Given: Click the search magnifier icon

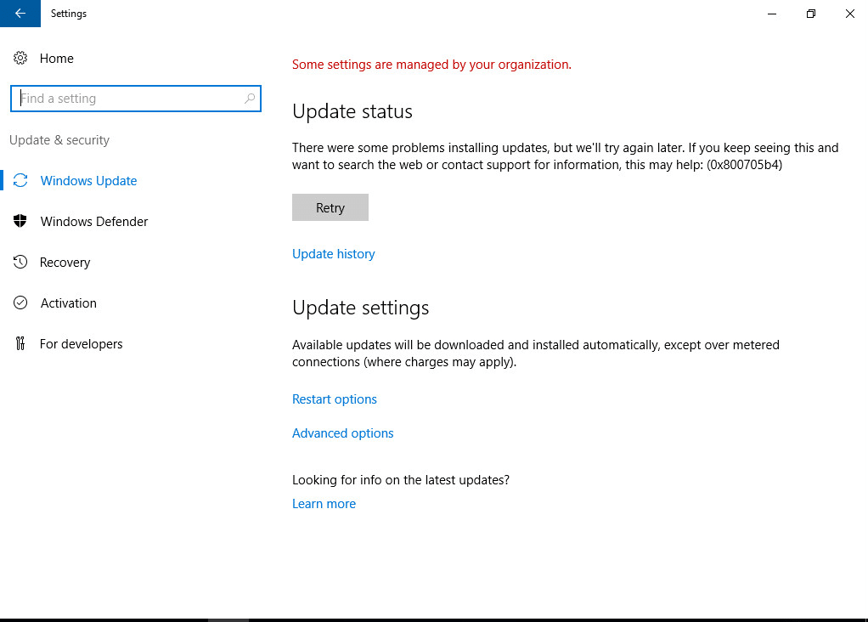Looking at the screenshot, I should (x=250, y=99).
